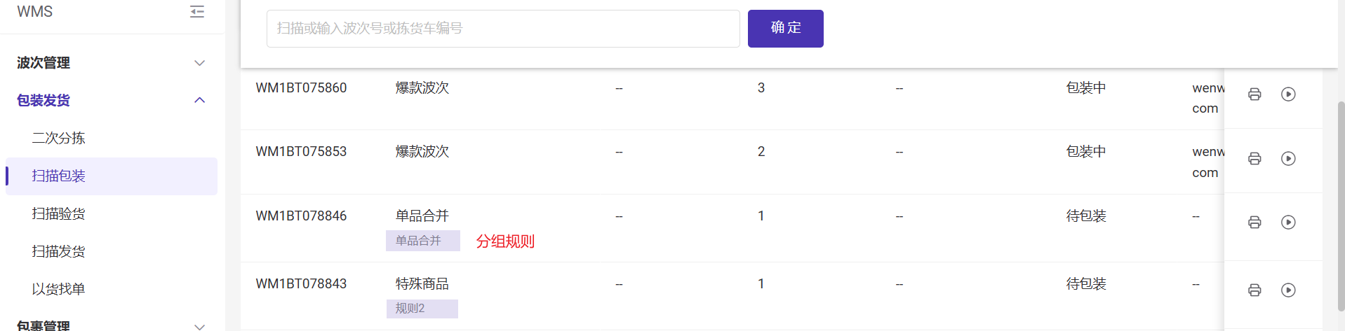
Task: Open the 二次分拣 menu item
Action: pyautogui.click(x=58, y=139)
